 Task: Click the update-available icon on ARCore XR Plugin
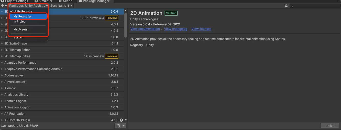click(x=121, y=120)
